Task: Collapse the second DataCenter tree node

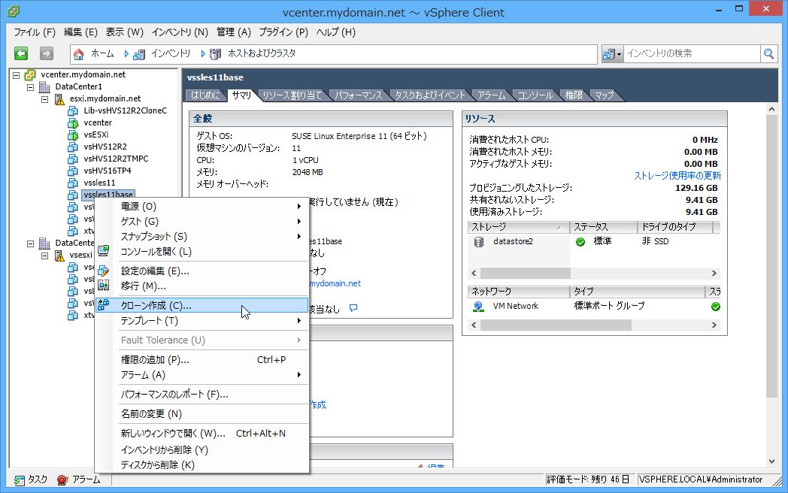Action: pyautogui.click(x=31, y=243)
